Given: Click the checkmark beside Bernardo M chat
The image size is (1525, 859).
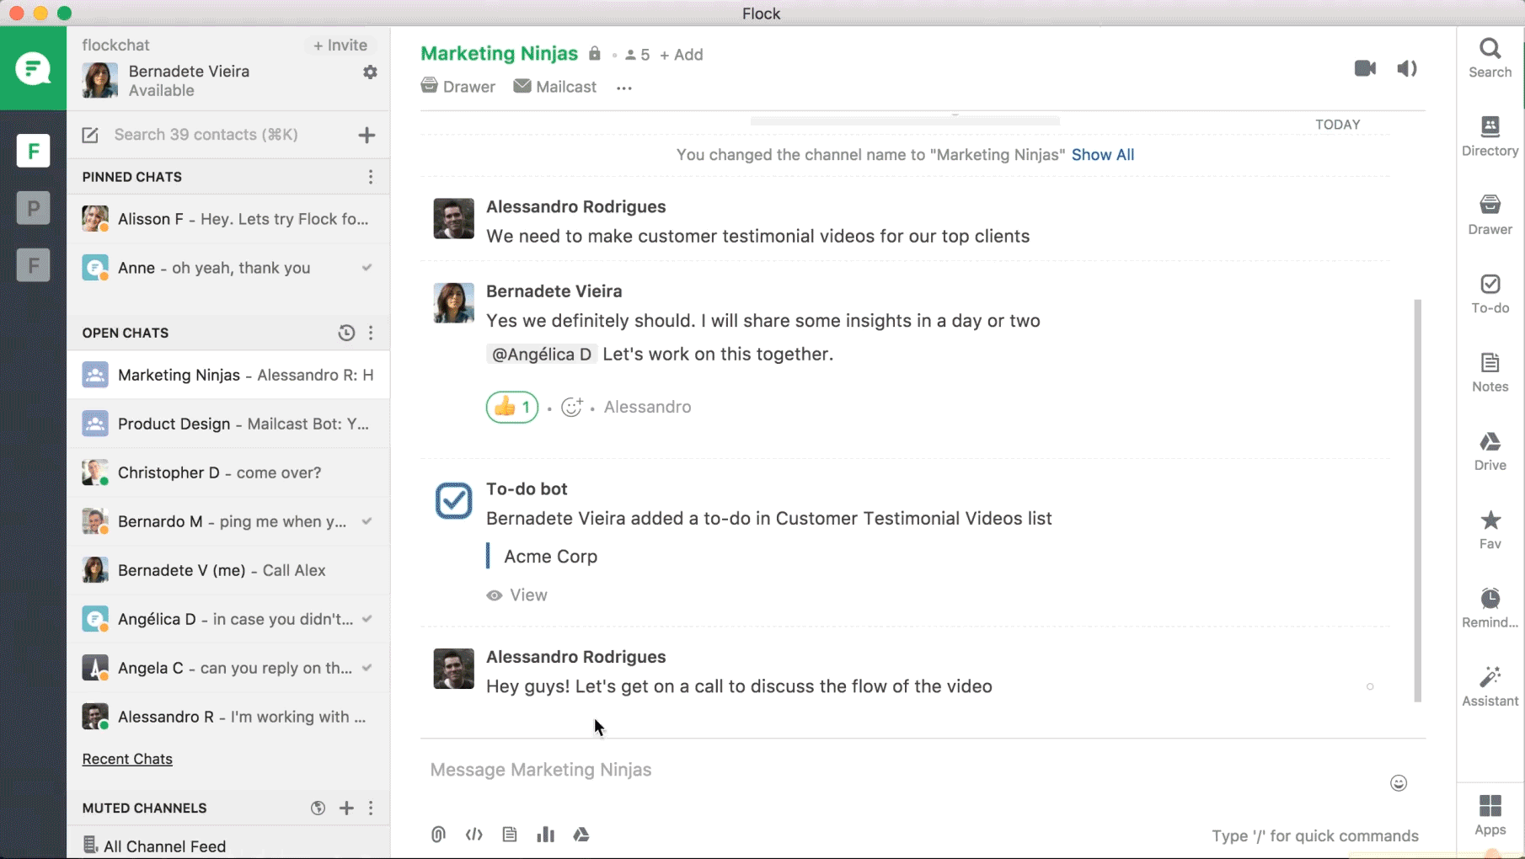Looking at the screenshot, I should pos(367,521).
